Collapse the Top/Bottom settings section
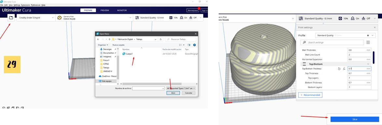The height and width of the screenshot is (125, 382). (368, 64)
